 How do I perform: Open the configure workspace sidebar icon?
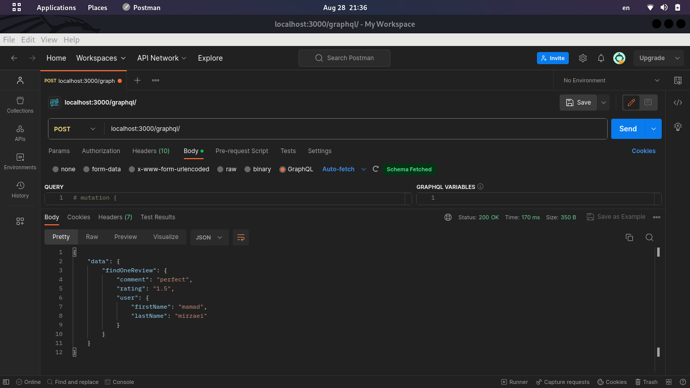click(x=20, y=221)
